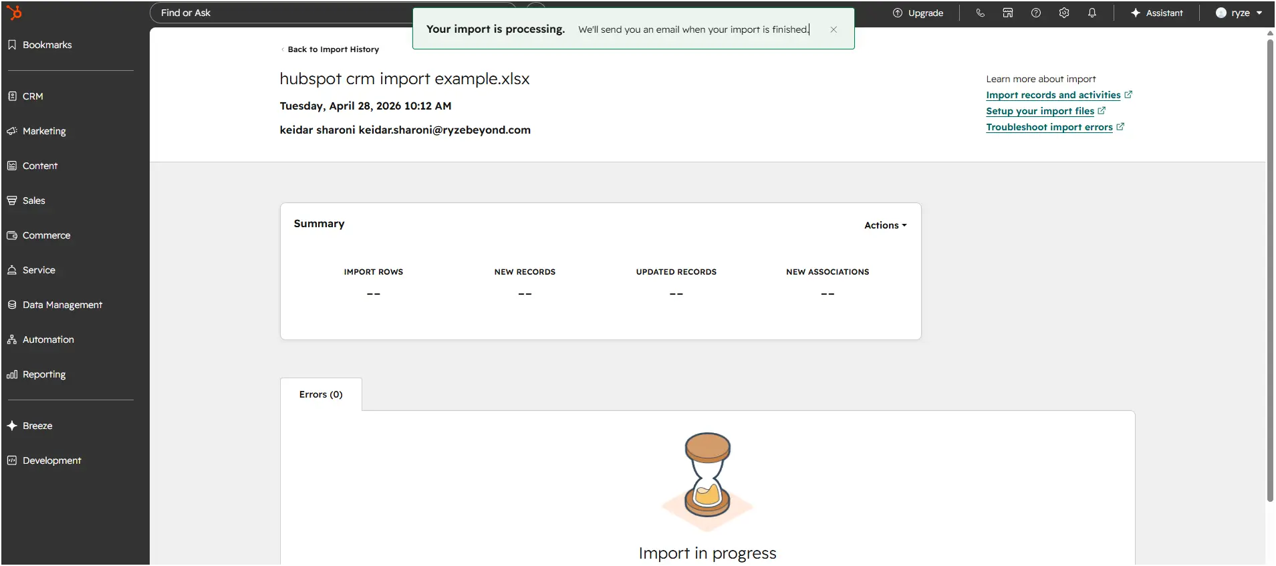Click the back chevron before Import History

pos(283,49)
